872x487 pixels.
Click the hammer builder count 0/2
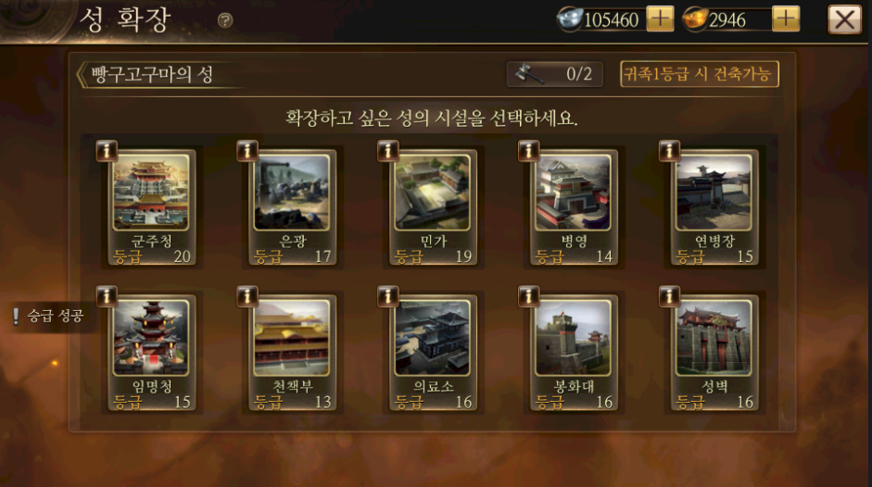[x=554, y=74]
